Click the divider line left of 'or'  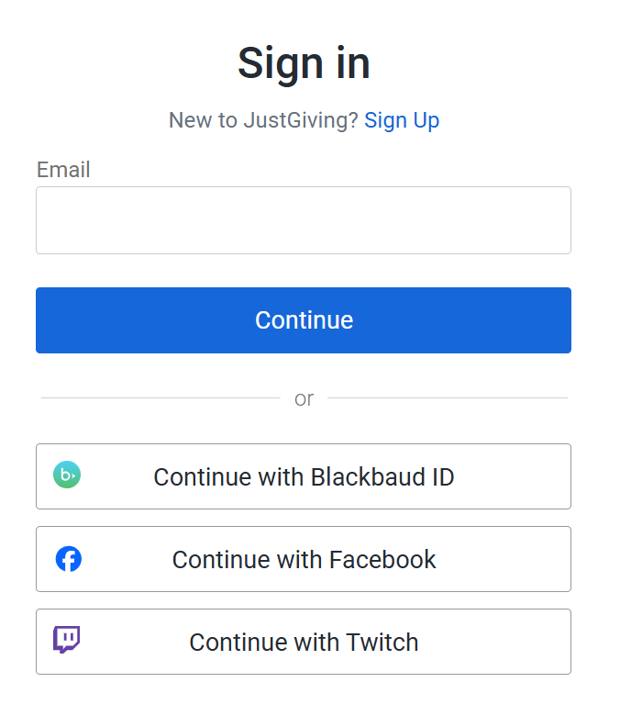coord(161,398)
